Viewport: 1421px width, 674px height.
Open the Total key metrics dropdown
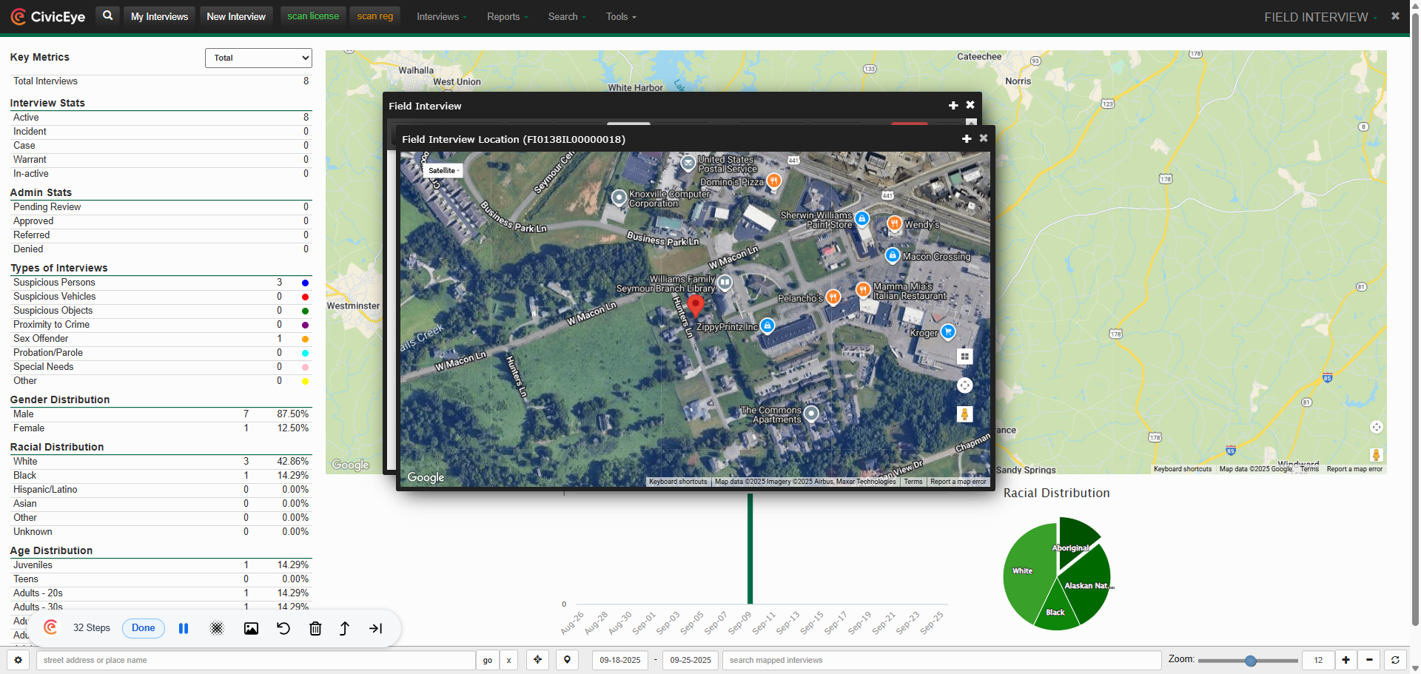pos(258,58)
